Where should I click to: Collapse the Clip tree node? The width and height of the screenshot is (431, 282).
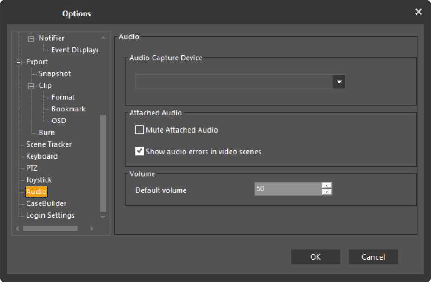pyautogui.click(x=31, y=86)
